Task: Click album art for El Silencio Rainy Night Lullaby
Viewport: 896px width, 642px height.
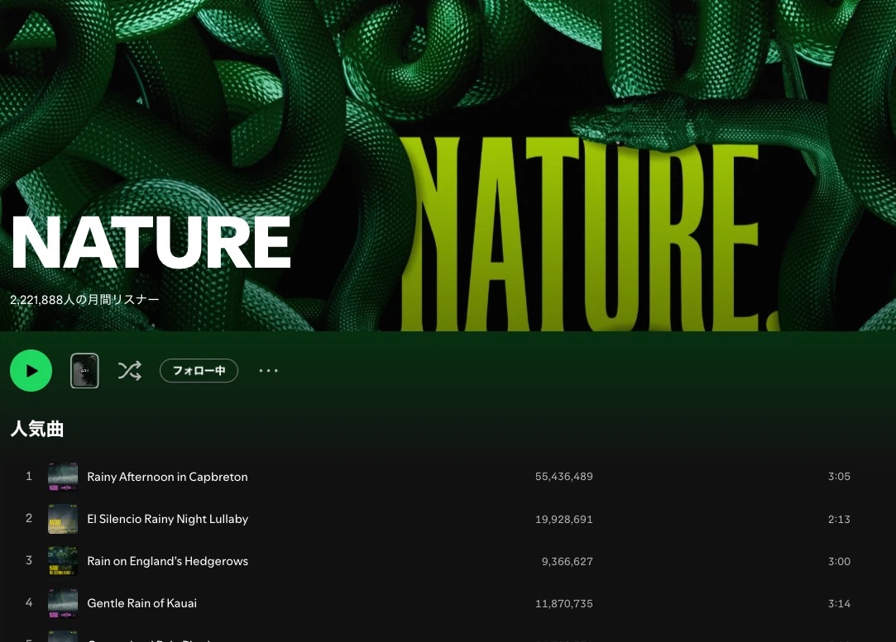Action: coord(63,519)
